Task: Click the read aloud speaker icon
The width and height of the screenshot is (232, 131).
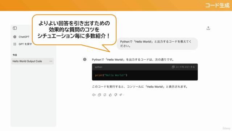Action: coord(94,95)
